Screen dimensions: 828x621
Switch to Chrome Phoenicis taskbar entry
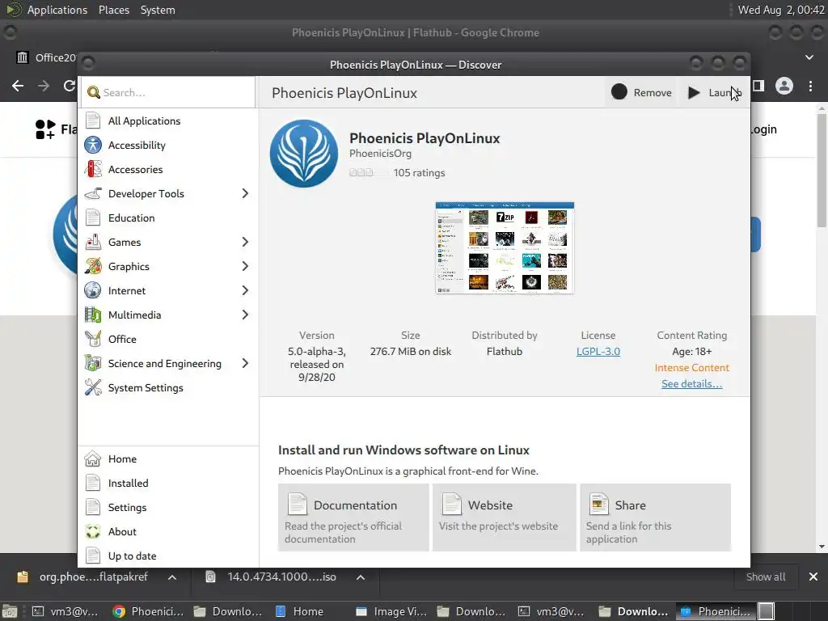pyautogui.click(x=148, y=611)
